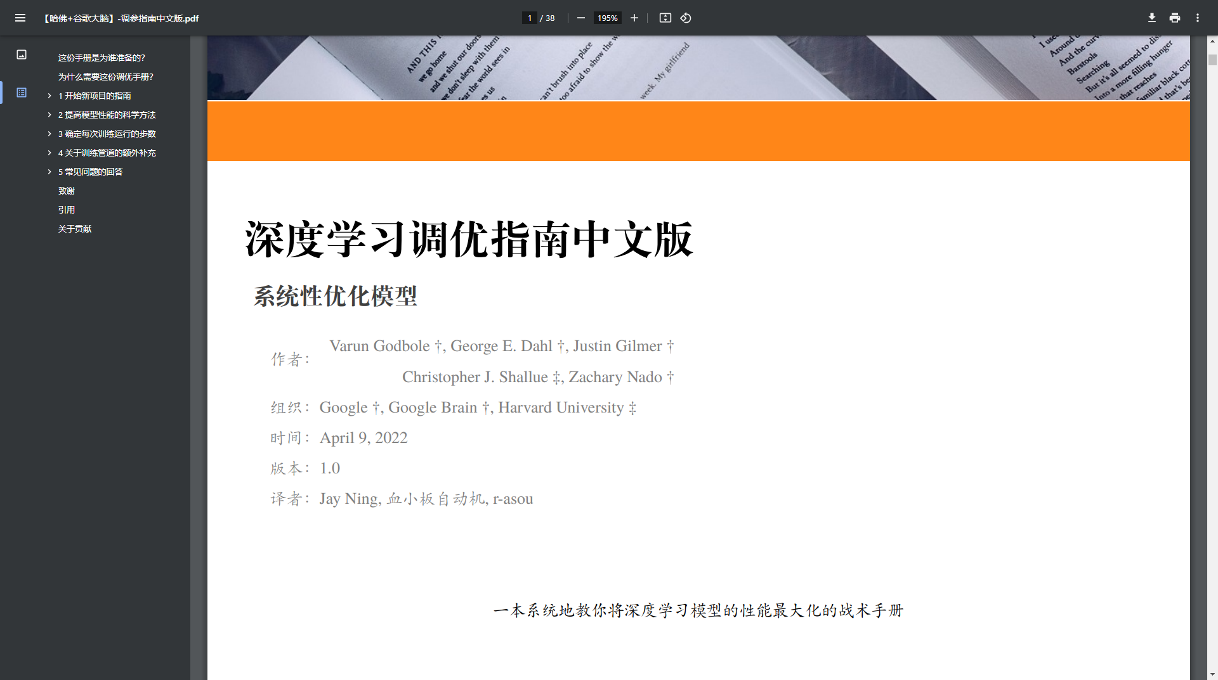Viewport: 1218px width, 680px height.
Task: Expand section 3 确定每次训练运行的步数
Action: (49, 134)
